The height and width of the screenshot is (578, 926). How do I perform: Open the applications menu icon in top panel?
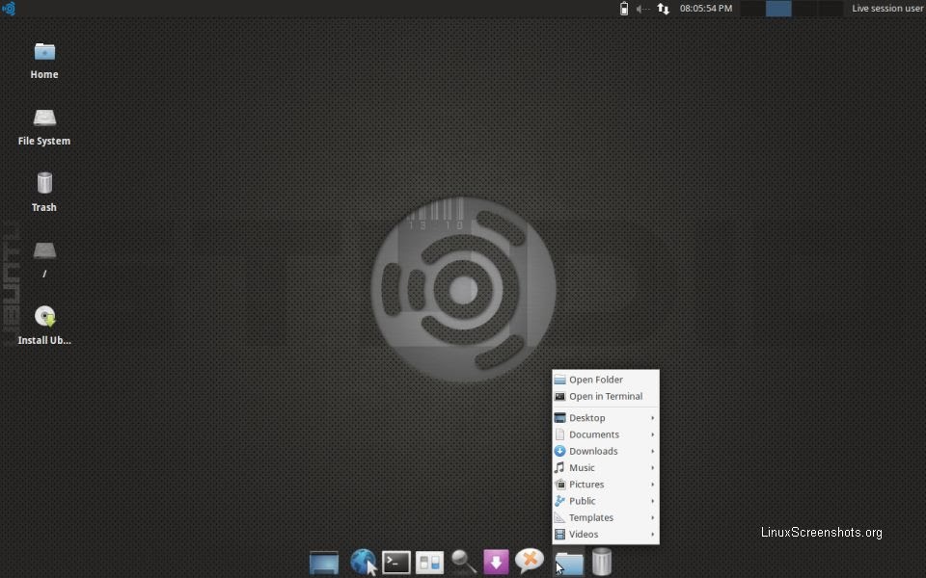[9, 9]
